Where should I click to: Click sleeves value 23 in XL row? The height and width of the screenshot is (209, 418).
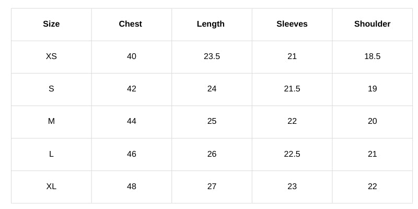click(292, 187)
